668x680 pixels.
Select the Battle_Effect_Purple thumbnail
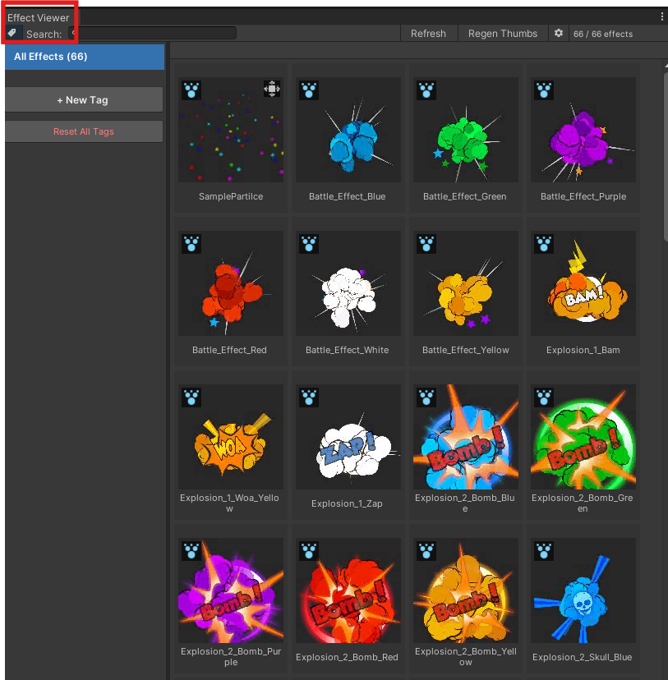tap(583, 130)
